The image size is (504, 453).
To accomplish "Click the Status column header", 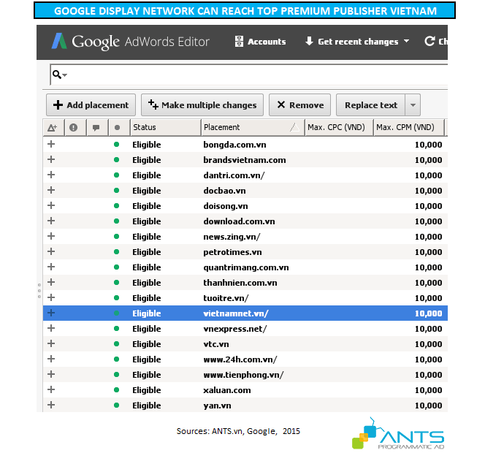I will pyautogui.click(x=164, y=128).
